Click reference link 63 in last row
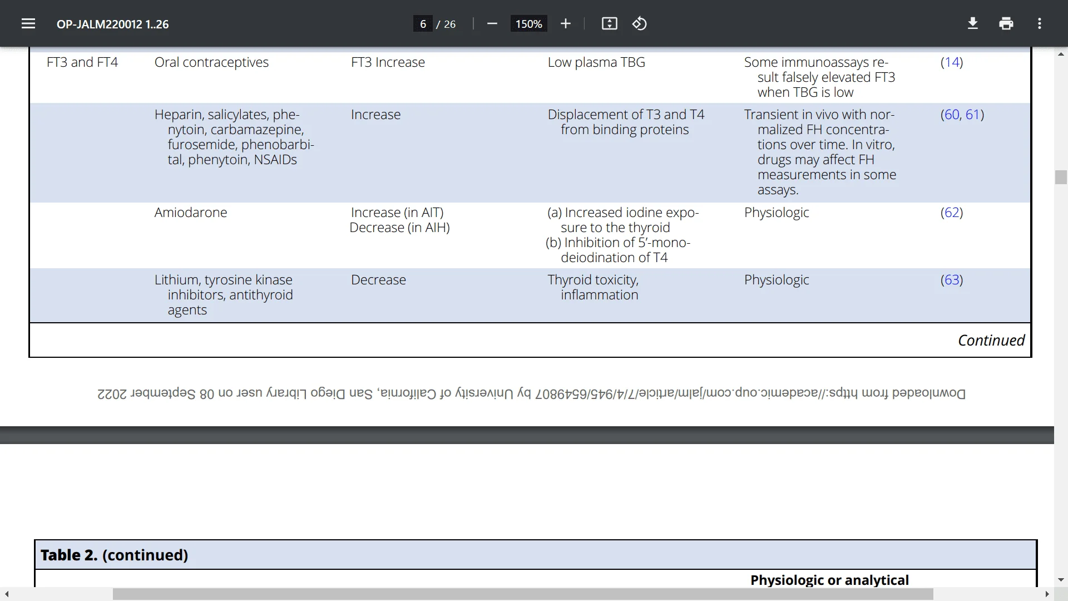The width and height of the screenshot is (1068, 601). point(951,279)
